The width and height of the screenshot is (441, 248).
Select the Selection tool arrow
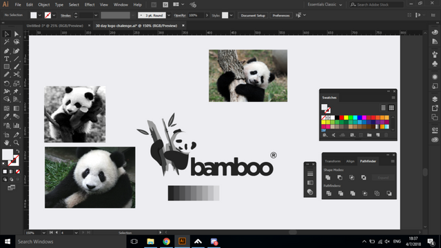coord(6,34)
